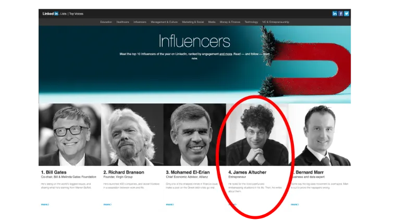
Task: Go to Management & Culture category
Action: click(164, 22)
